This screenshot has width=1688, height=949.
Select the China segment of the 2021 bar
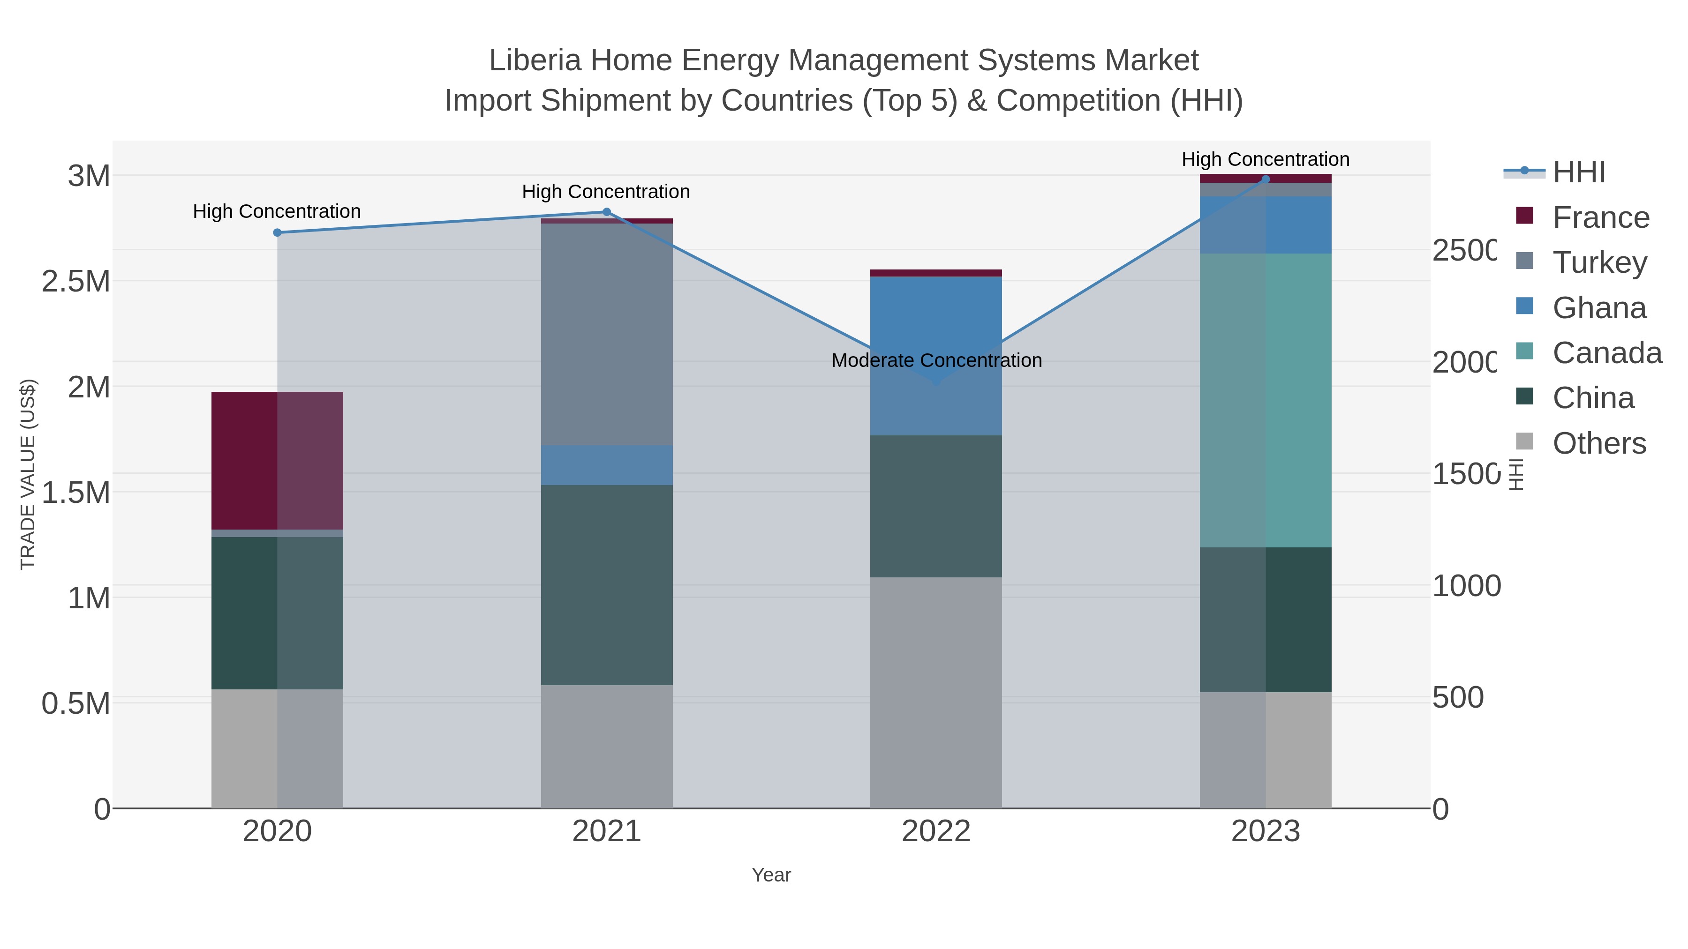click(x=607, y=585)
